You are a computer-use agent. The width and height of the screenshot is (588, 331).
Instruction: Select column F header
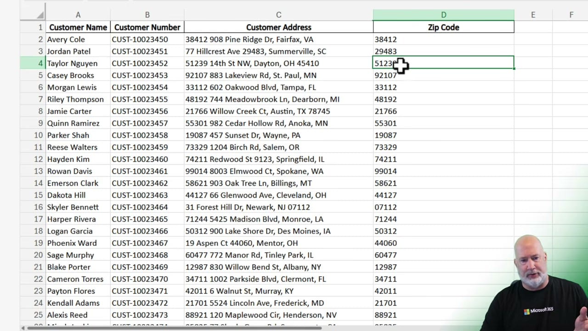click(x=571, y=15)
